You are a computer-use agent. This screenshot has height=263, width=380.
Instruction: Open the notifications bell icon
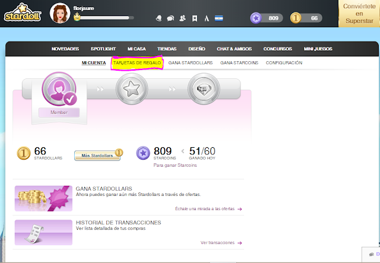point(159,18)
